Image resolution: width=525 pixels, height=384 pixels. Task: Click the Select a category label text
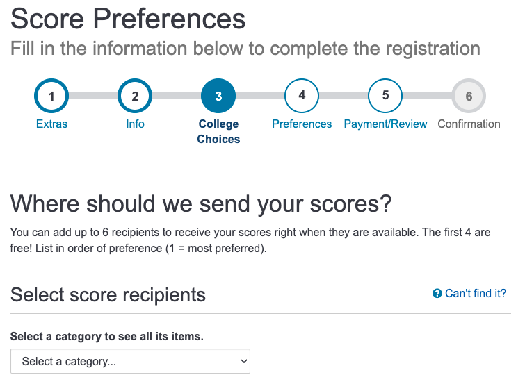[x=107, y=336]
